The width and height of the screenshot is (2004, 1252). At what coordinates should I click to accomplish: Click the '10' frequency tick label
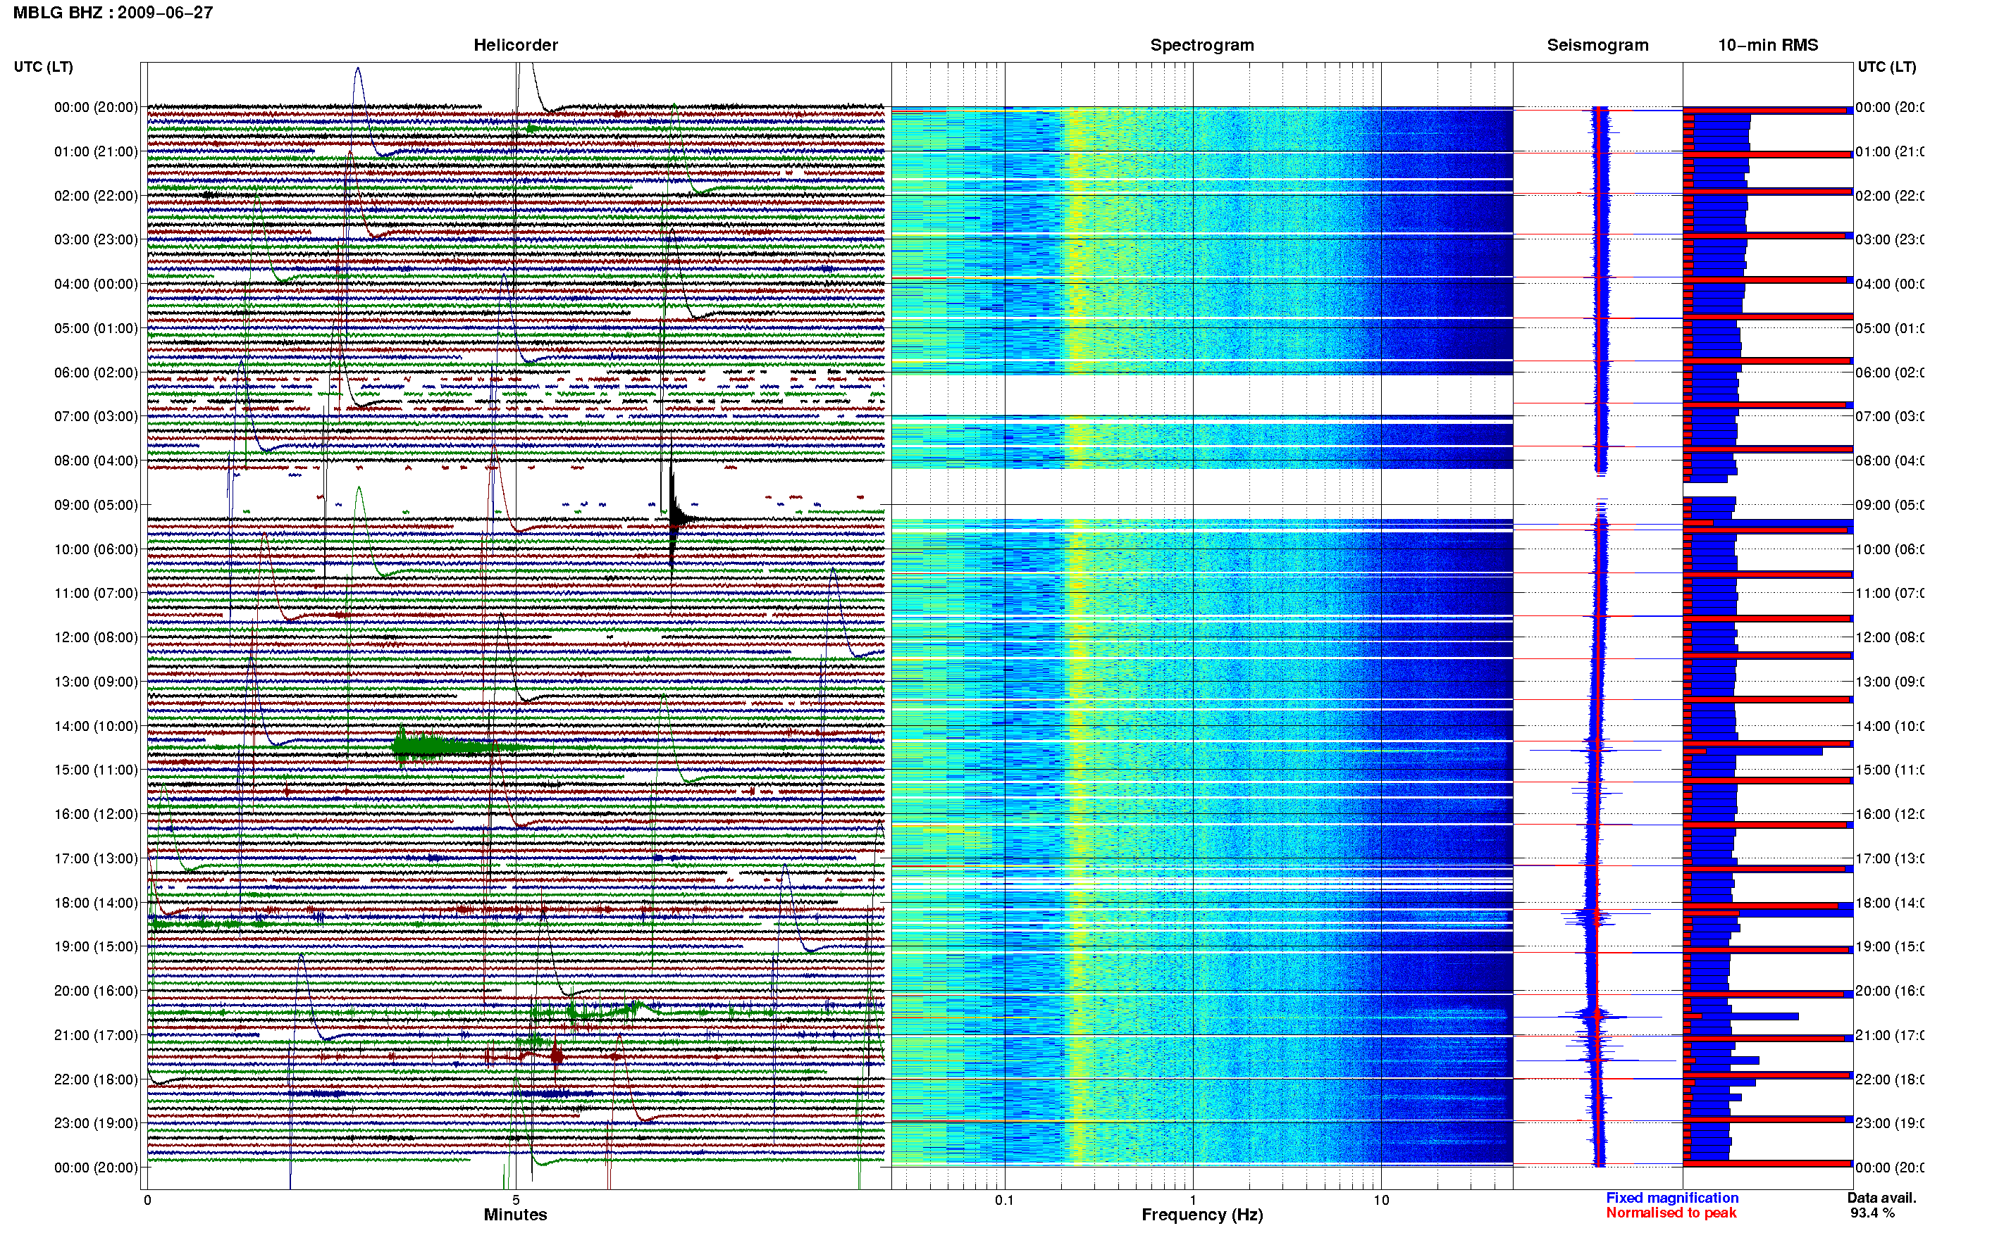pos(1381,1200)
